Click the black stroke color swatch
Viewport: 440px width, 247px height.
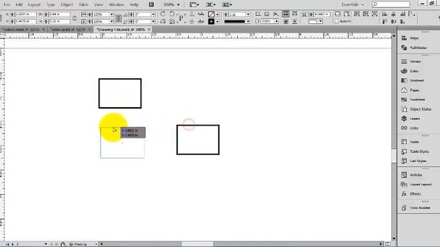(x=211, y=21)
